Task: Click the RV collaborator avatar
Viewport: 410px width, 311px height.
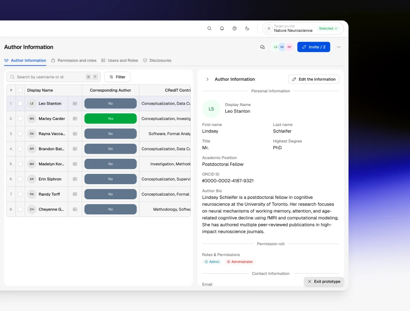Action: 289,47
